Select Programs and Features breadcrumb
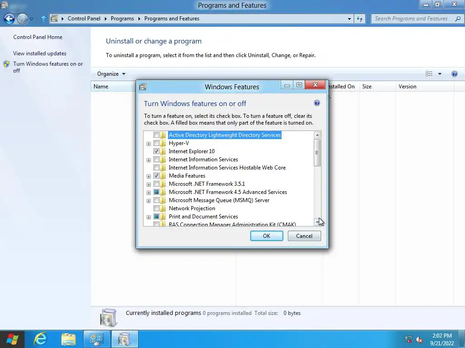 (172, 18)
